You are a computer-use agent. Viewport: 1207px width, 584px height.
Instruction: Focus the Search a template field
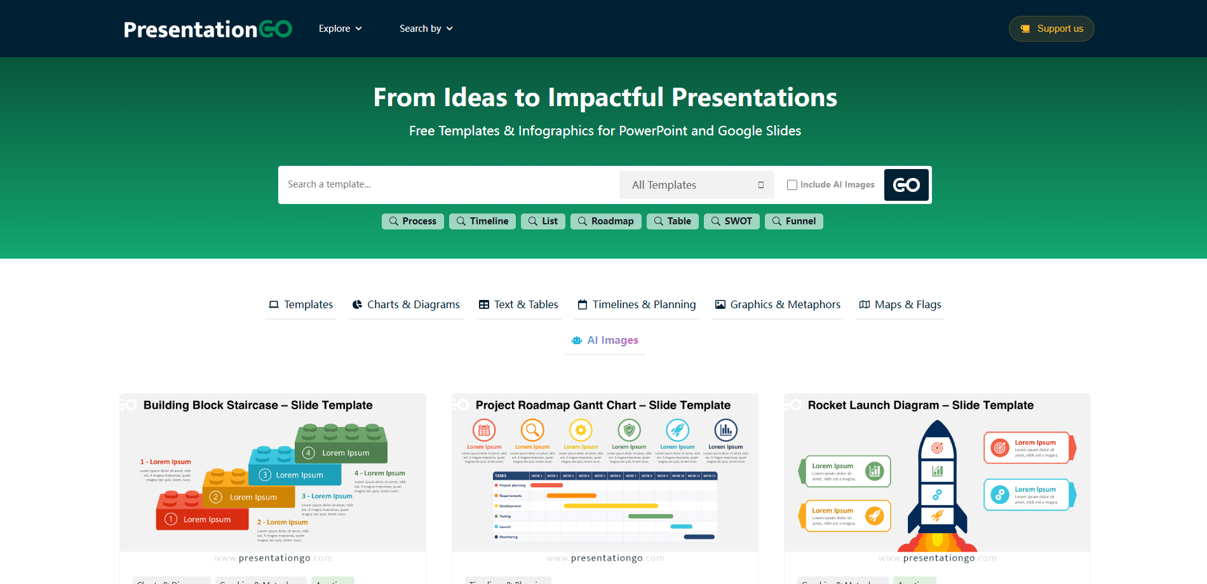pos(448,184)
